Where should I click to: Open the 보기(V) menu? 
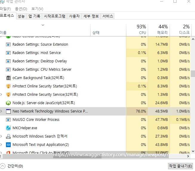click(x=37, y=9)
